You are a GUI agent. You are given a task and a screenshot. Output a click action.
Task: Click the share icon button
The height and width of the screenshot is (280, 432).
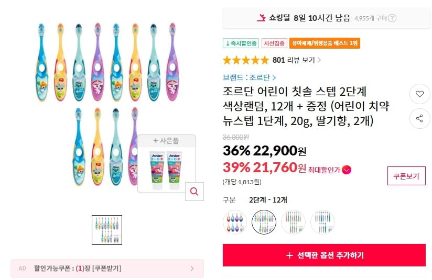pos(419,118)
